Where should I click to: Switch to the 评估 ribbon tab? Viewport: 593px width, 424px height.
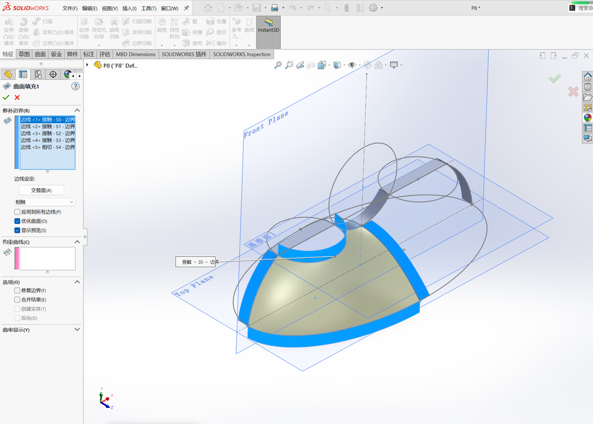click(105, 54)
